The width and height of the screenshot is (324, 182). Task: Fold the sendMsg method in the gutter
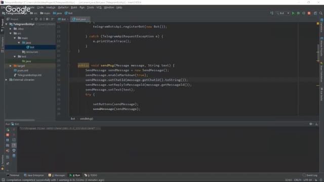tap(69, 65)
